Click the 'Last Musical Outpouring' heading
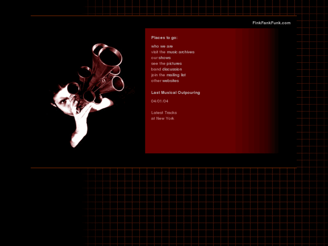This screenshot has height=246, width=328. (x=176, y=93)
